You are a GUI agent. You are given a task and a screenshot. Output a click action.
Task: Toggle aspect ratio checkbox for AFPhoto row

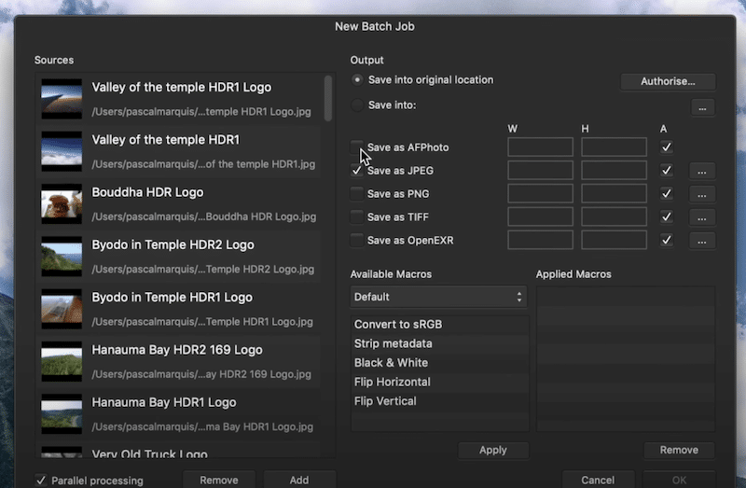coord(666,147)
